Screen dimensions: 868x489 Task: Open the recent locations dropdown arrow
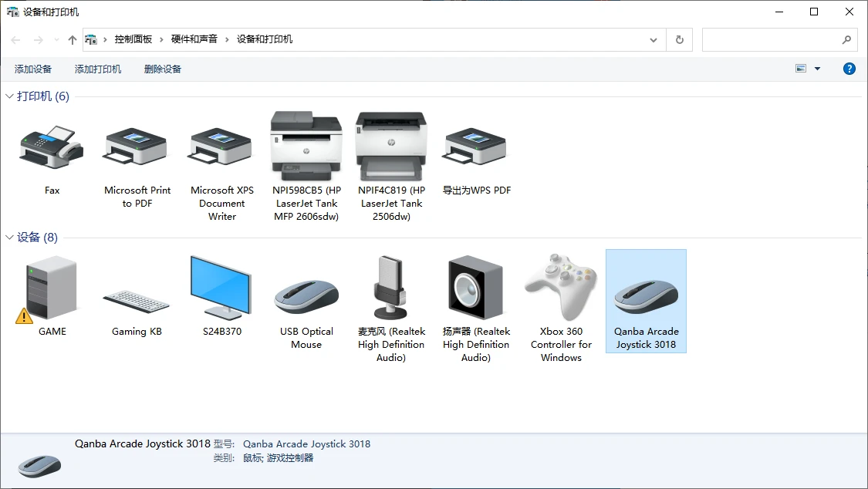tap(56, 40)
